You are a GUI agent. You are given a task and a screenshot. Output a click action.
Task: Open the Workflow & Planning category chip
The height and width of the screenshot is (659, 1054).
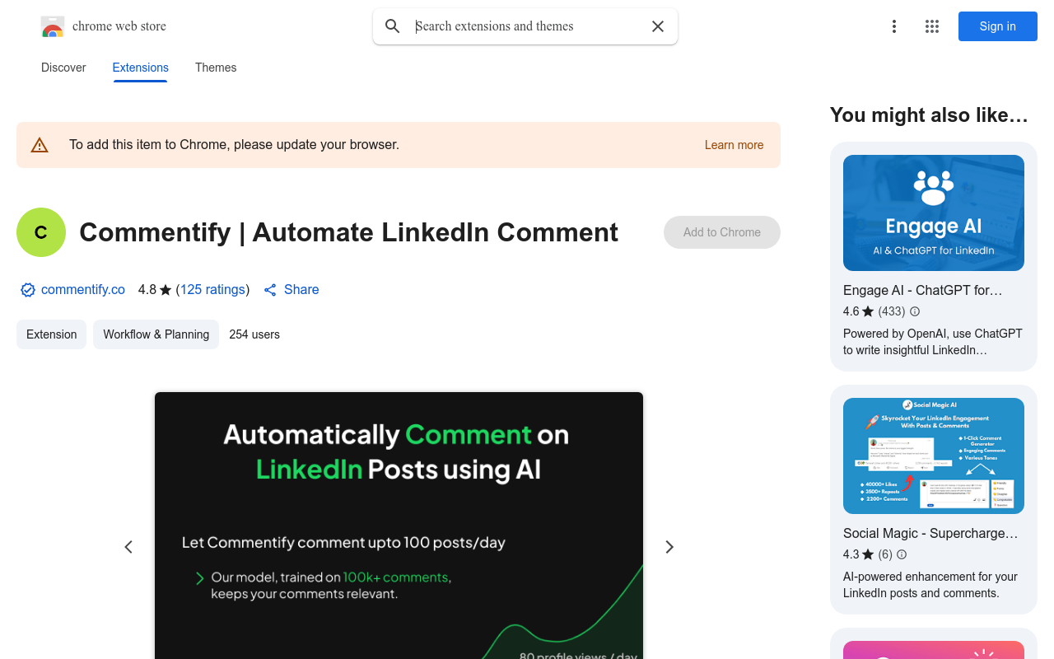[x=156, y=334]
